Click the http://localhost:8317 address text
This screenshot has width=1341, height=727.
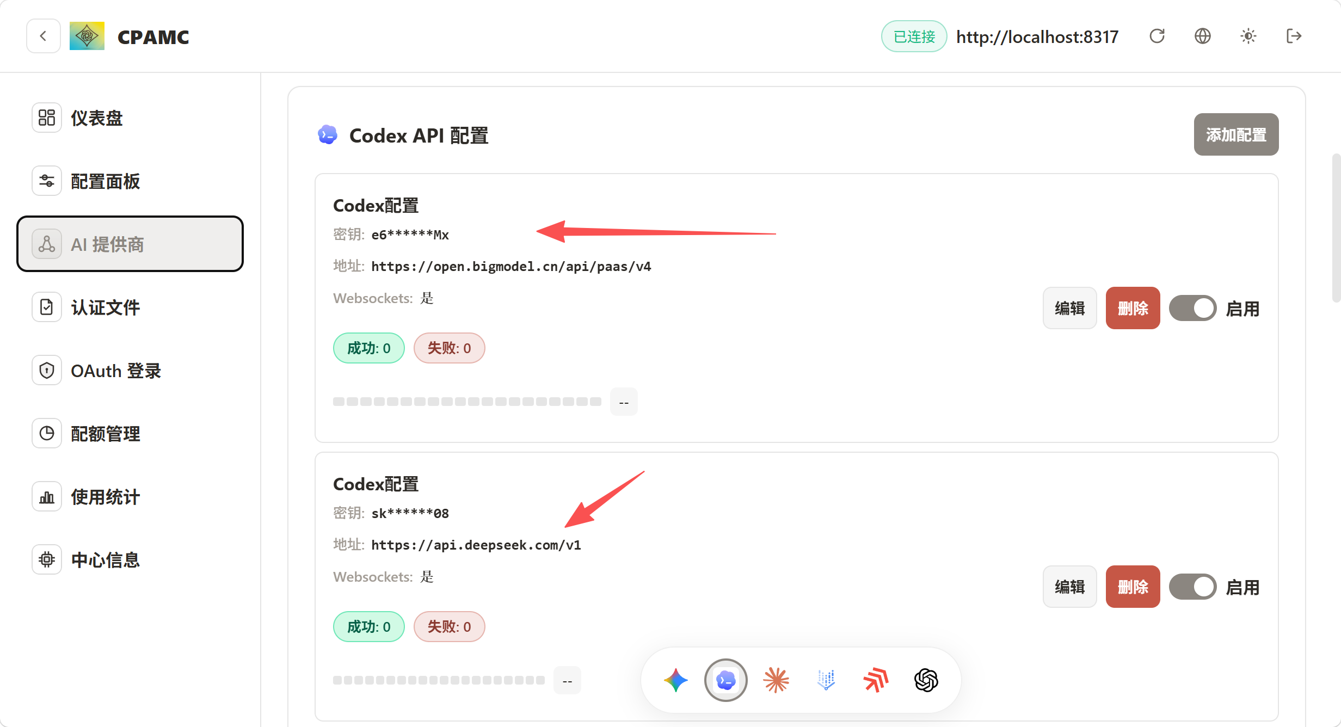pyautogui.click(x=1037, y=37)
